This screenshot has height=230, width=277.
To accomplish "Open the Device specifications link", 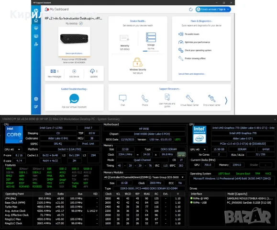I will tap(74, 53).
